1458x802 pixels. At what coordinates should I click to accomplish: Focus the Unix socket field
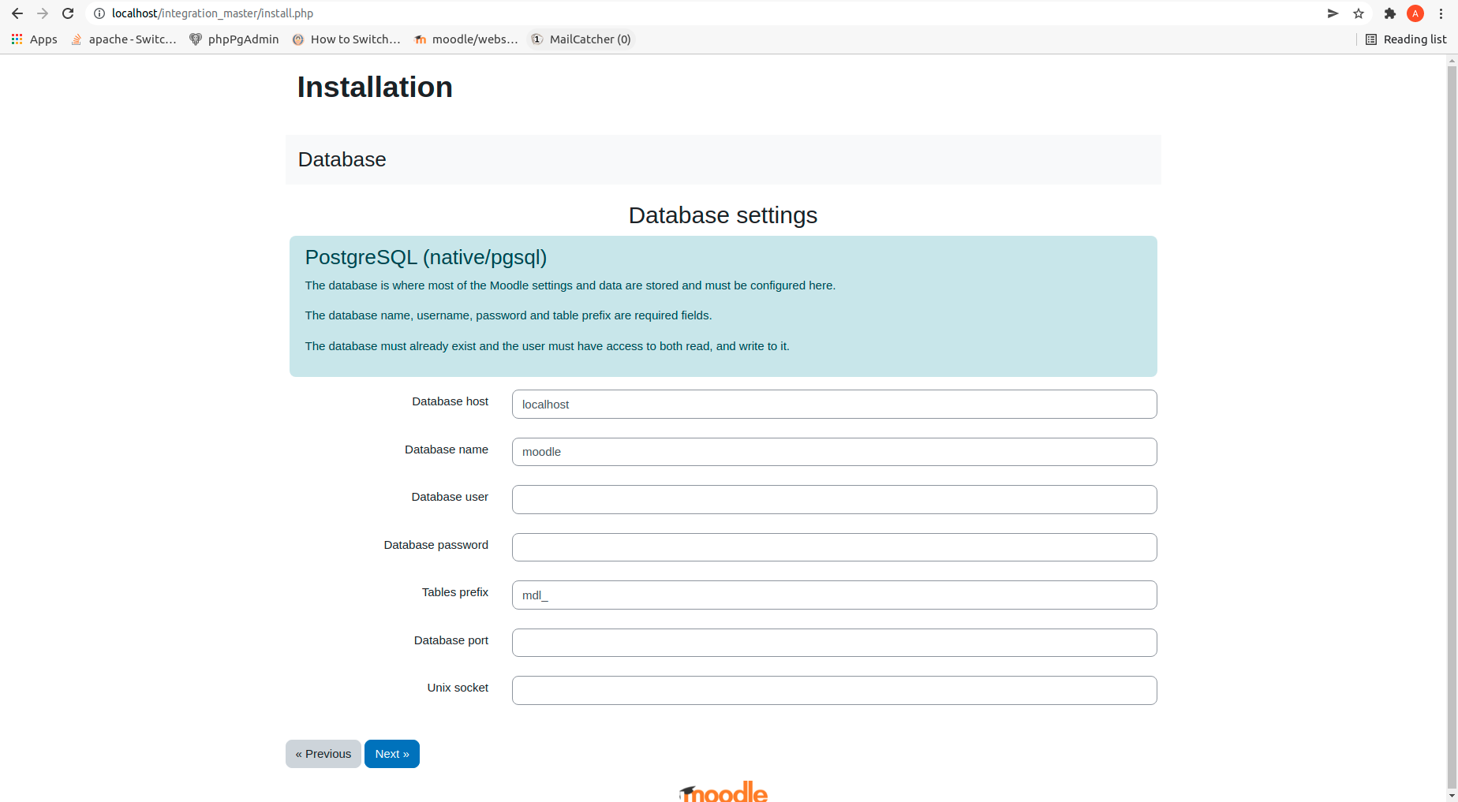(x=834, y=691)
